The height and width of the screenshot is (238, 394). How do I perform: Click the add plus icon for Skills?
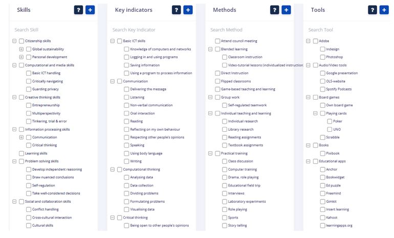[x=90, y=10]
